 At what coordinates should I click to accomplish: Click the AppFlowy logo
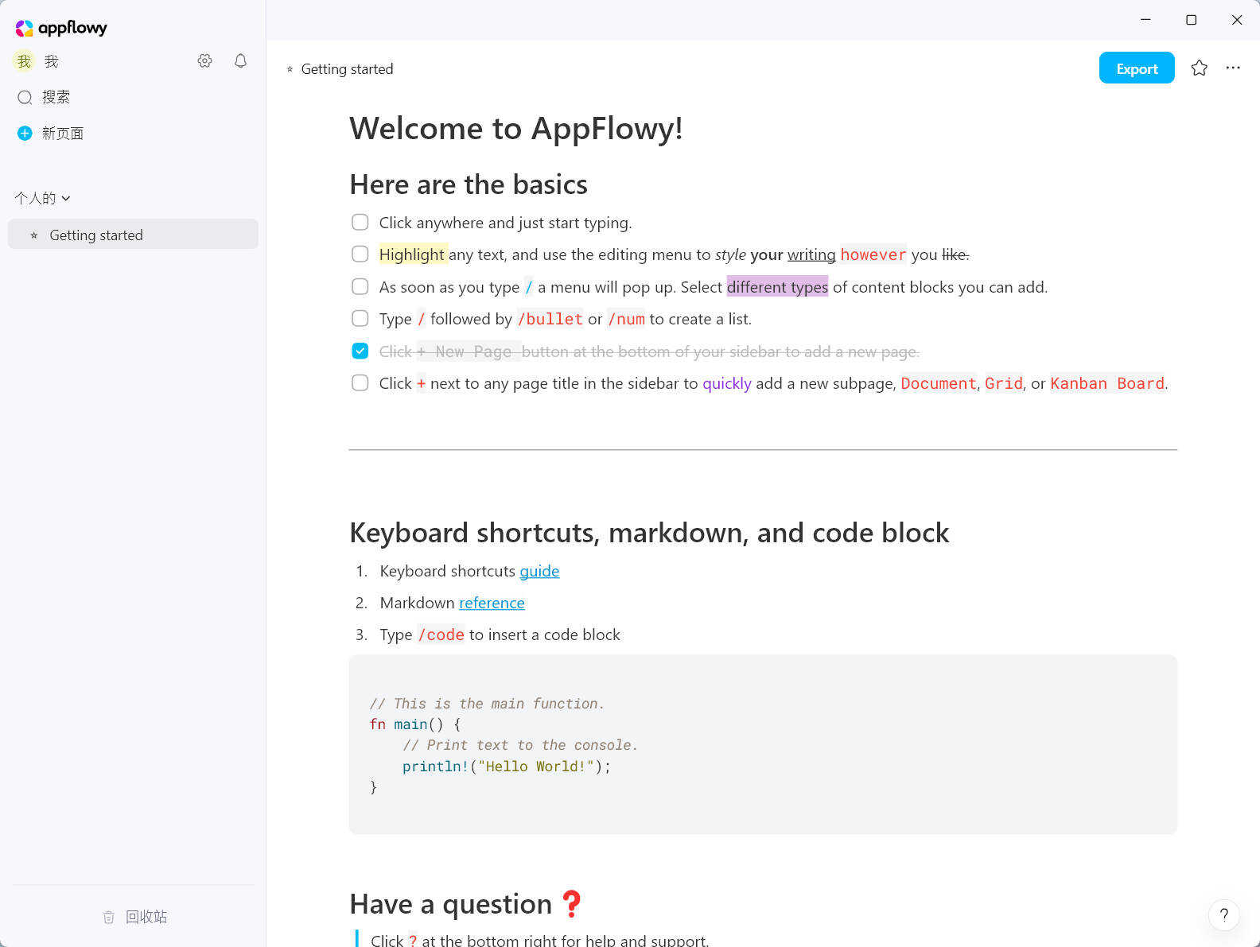click(61, 28)
